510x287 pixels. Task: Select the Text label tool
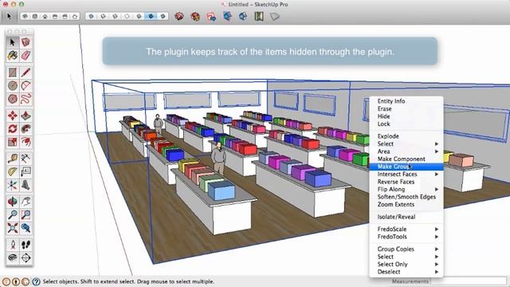(x=25, y=172)
